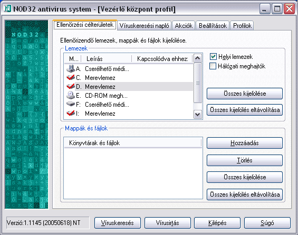Screen dimensions: 298x235
Task: Start scan with the Víruskeresés button
Action: [118, 223]
